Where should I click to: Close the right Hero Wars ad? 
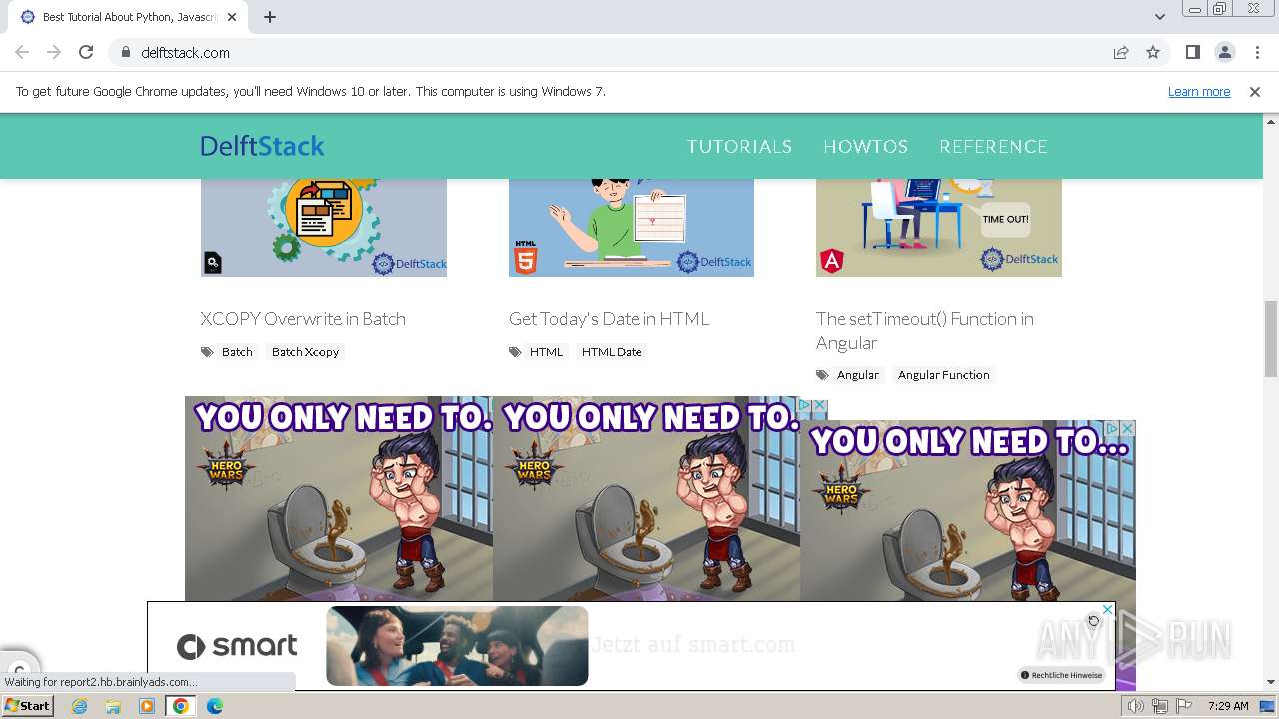pyautogui.click(x=1127, y=428)
